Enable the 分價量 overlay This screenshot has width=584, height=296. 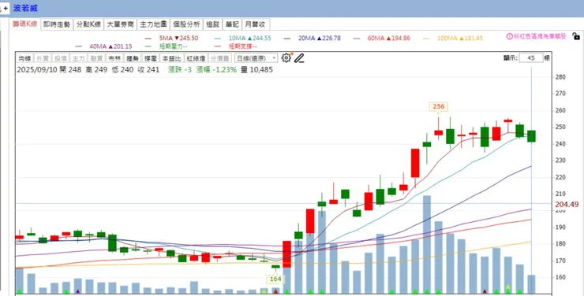219,58
